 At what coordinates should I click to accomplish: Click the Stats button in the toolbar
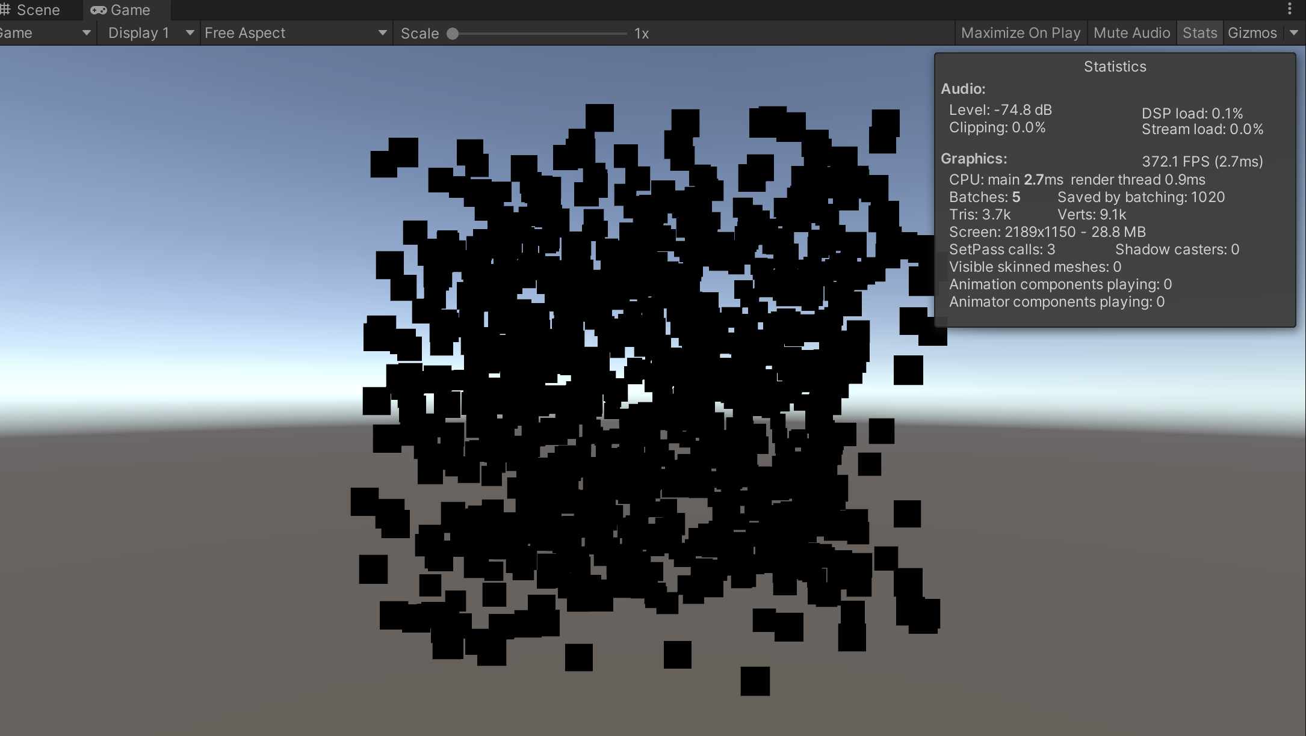pos(1199,32)
